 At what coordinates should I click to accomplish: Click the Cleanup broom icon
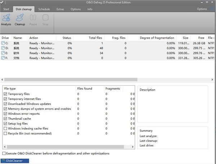[20, 18]
